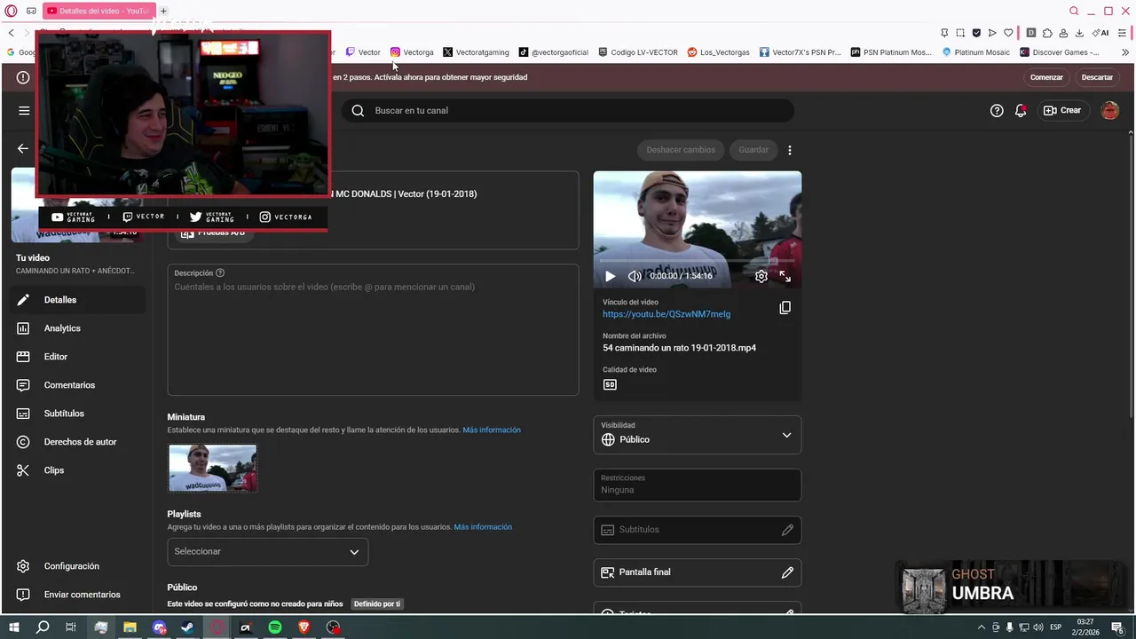Screen dimensions: 1136x639
Task: Edit Subtítulos with the pencil icon
Action: click(x=787, y=530)
